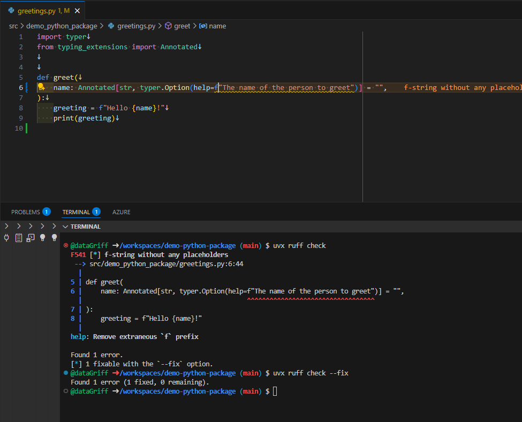The width and height of the screenshot is (522, 422).
Task: Open the name variable breadcrumb
Action: click(x=217, y=26)
